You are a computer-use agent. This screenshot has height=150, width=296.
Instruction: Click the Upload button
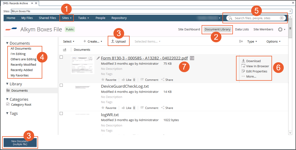tap(119, 42)
